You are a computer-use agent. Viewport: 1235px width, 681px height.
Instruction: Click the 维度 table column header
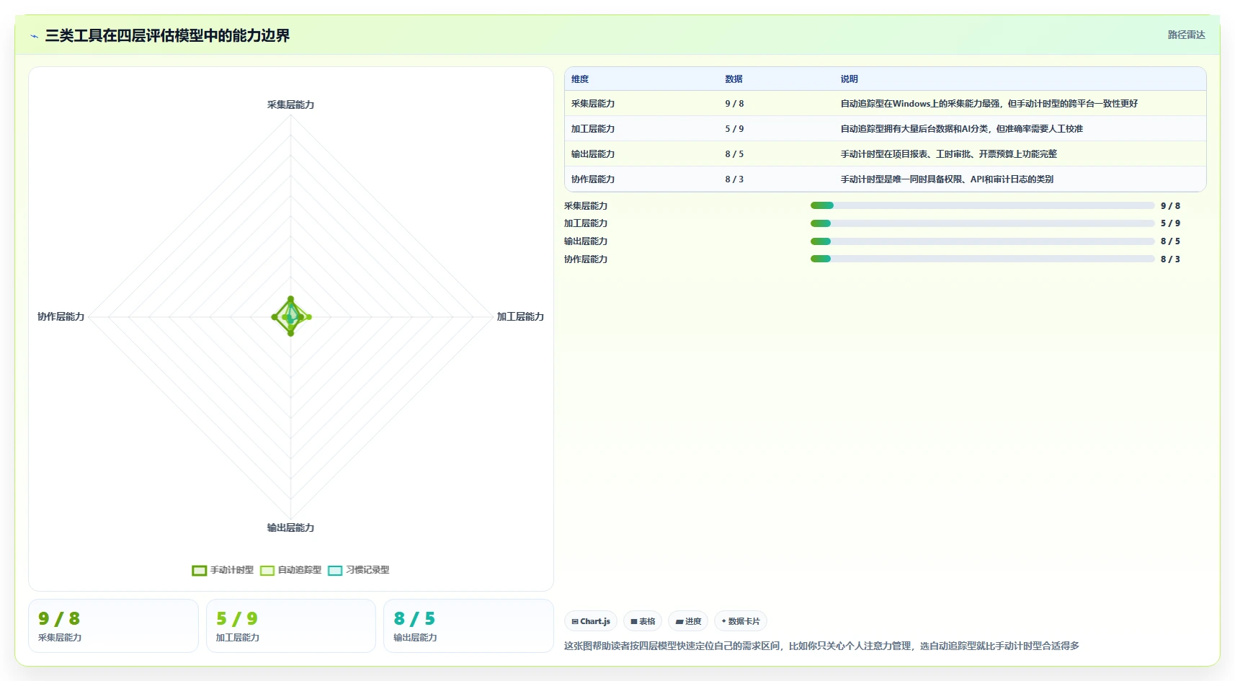coord(580,79)
